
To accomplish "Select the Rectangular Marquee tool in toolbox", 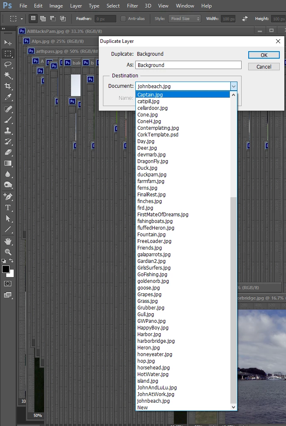I will coord(8,54).
